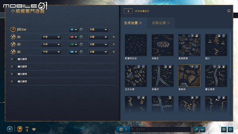Click the crown icon in the bottom bar

click(203, 130)
